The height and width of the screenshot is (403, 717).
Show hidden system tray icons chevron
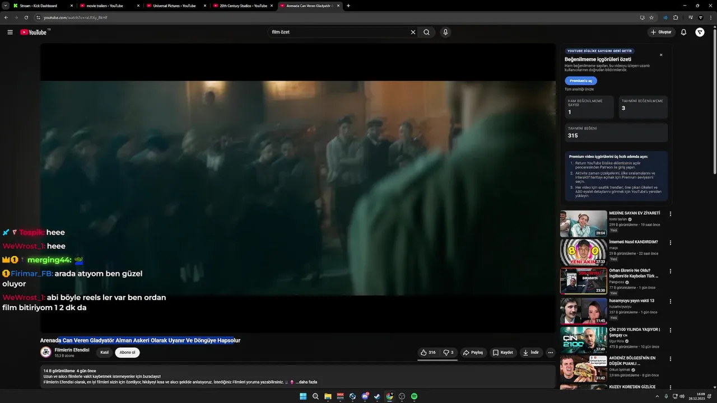pos(657,396)
